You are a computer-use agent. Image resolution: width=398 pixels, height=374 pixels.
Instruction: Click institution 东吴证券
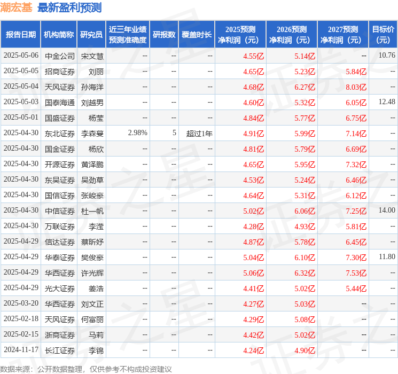pyautogui.click(x=60, y=180)
